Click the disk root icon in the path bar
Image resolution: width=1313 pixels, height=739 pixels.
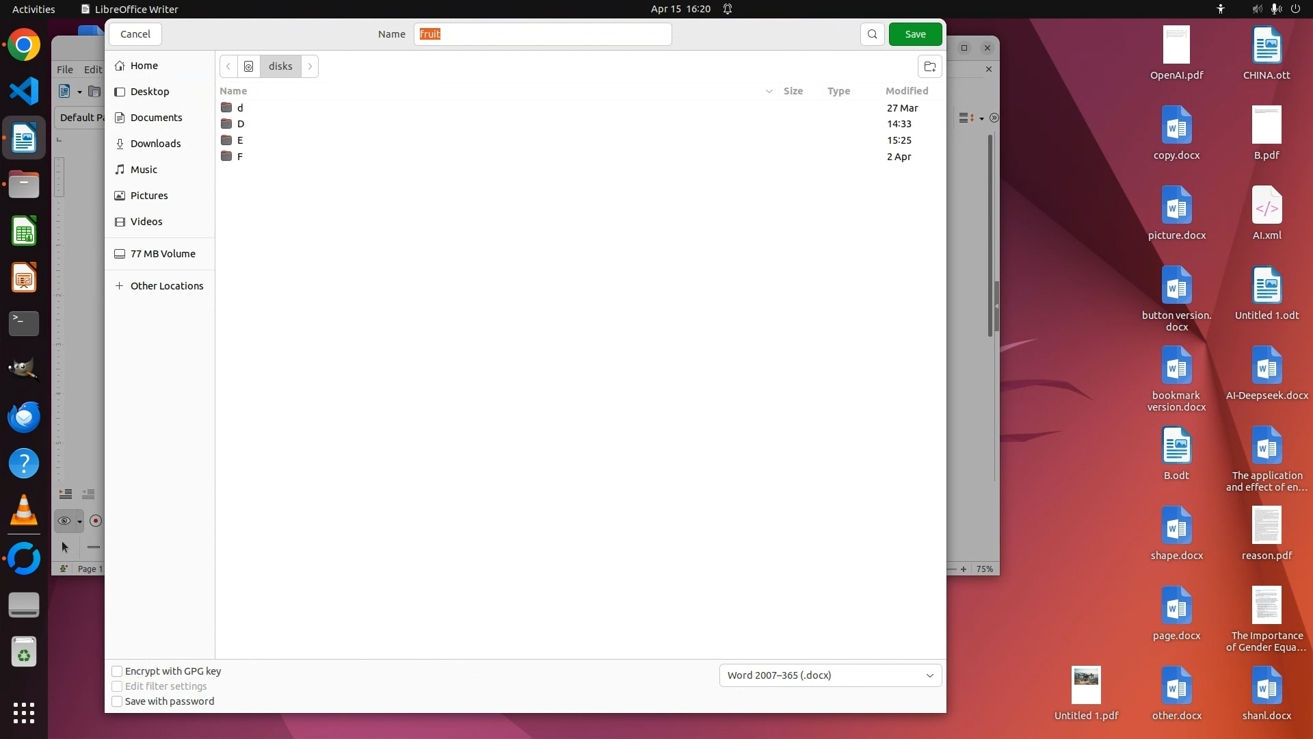[249, 66]
